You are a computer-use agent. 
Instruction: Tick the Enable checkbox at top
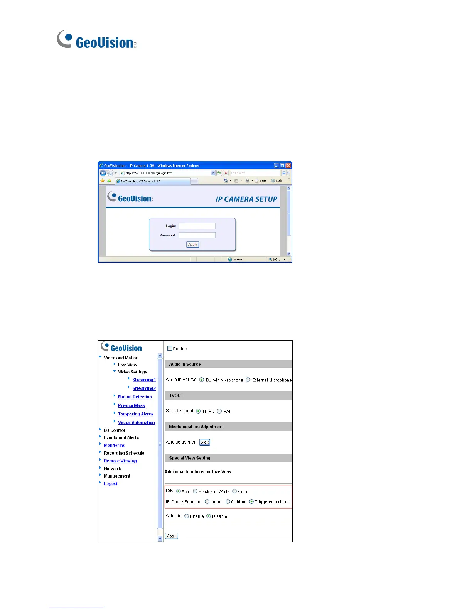point(170,348)
